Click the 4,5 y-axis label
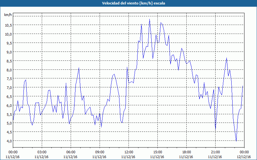 click(x=9, y=132)
